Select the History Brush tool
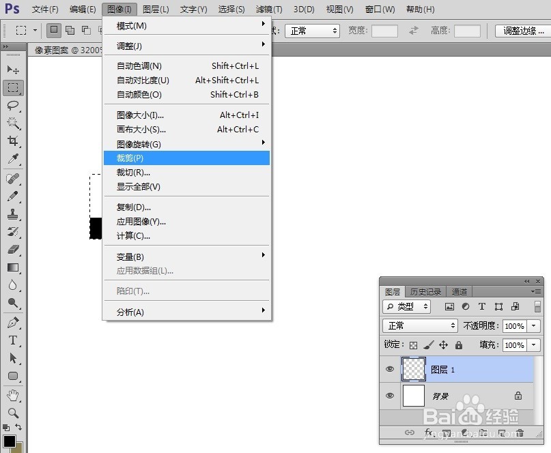The width and height of the screenshot is (551, 453). pyautogui.click(x=13, y=232)
